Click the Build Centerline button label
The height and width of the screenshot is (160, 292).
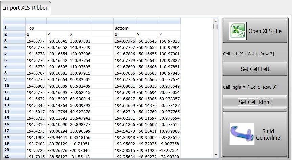[268, 134]
